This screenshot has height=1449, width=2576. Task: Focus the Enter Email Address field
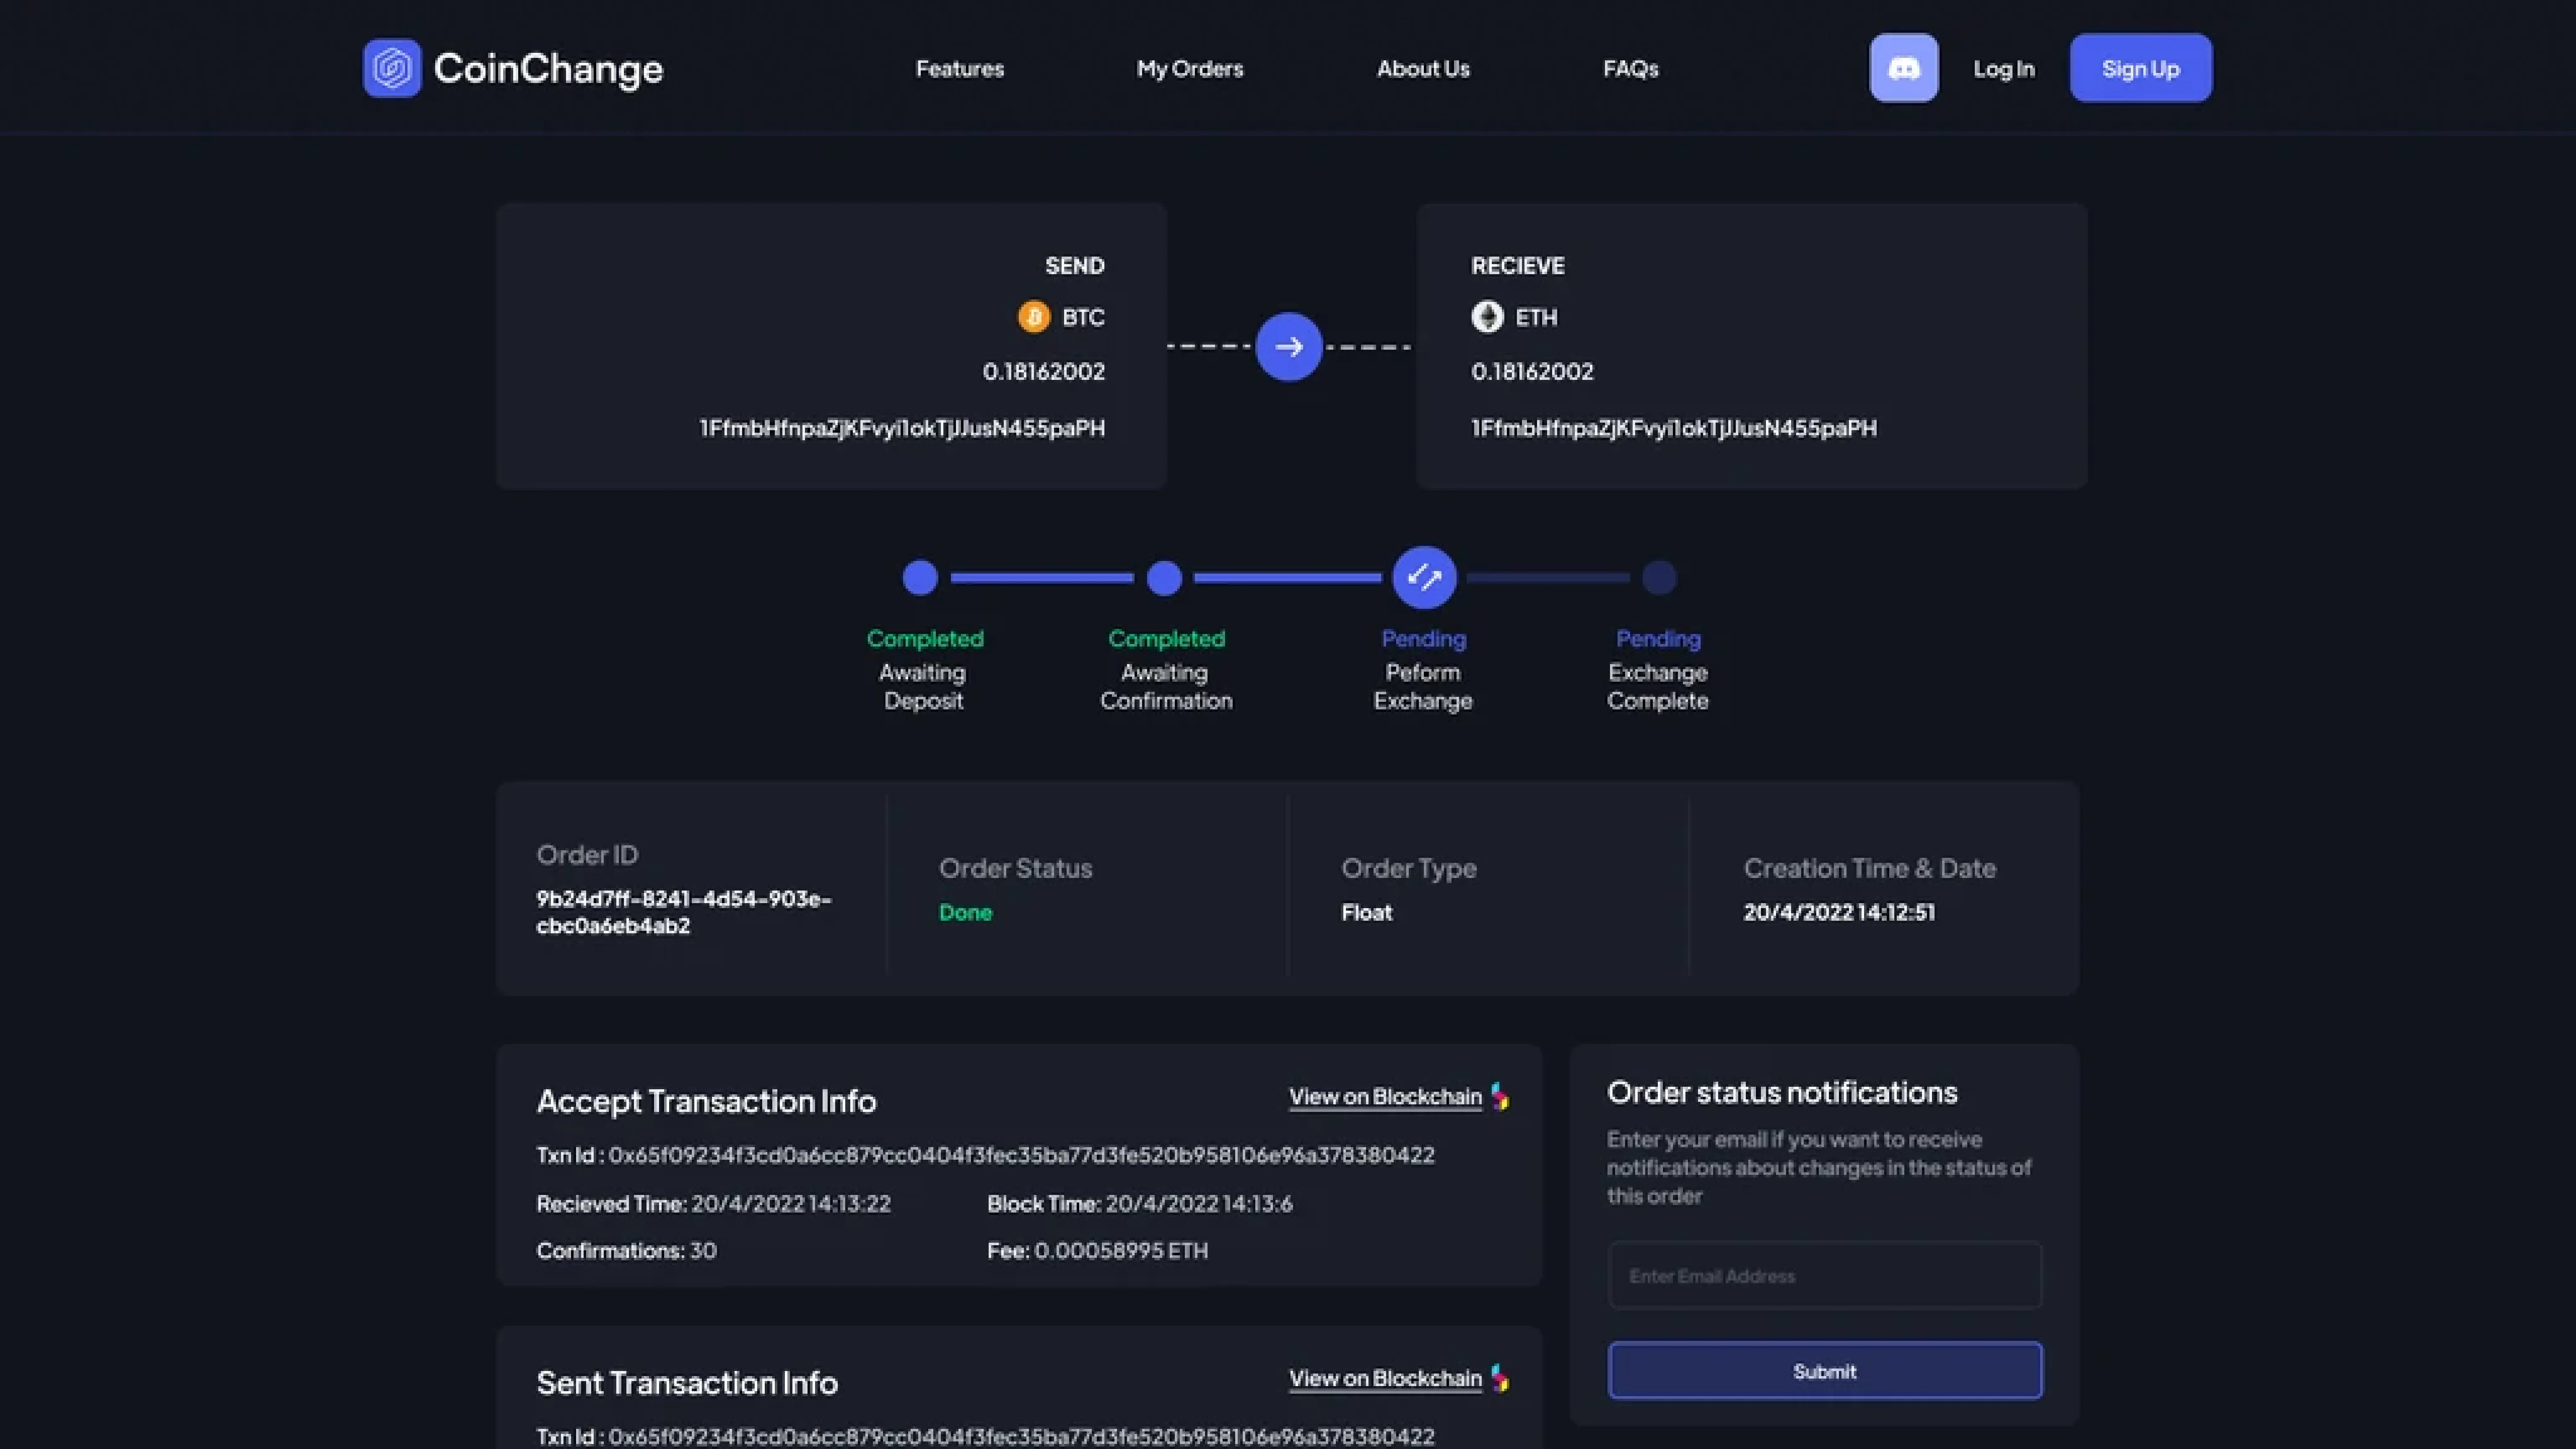[1824, 1275]
